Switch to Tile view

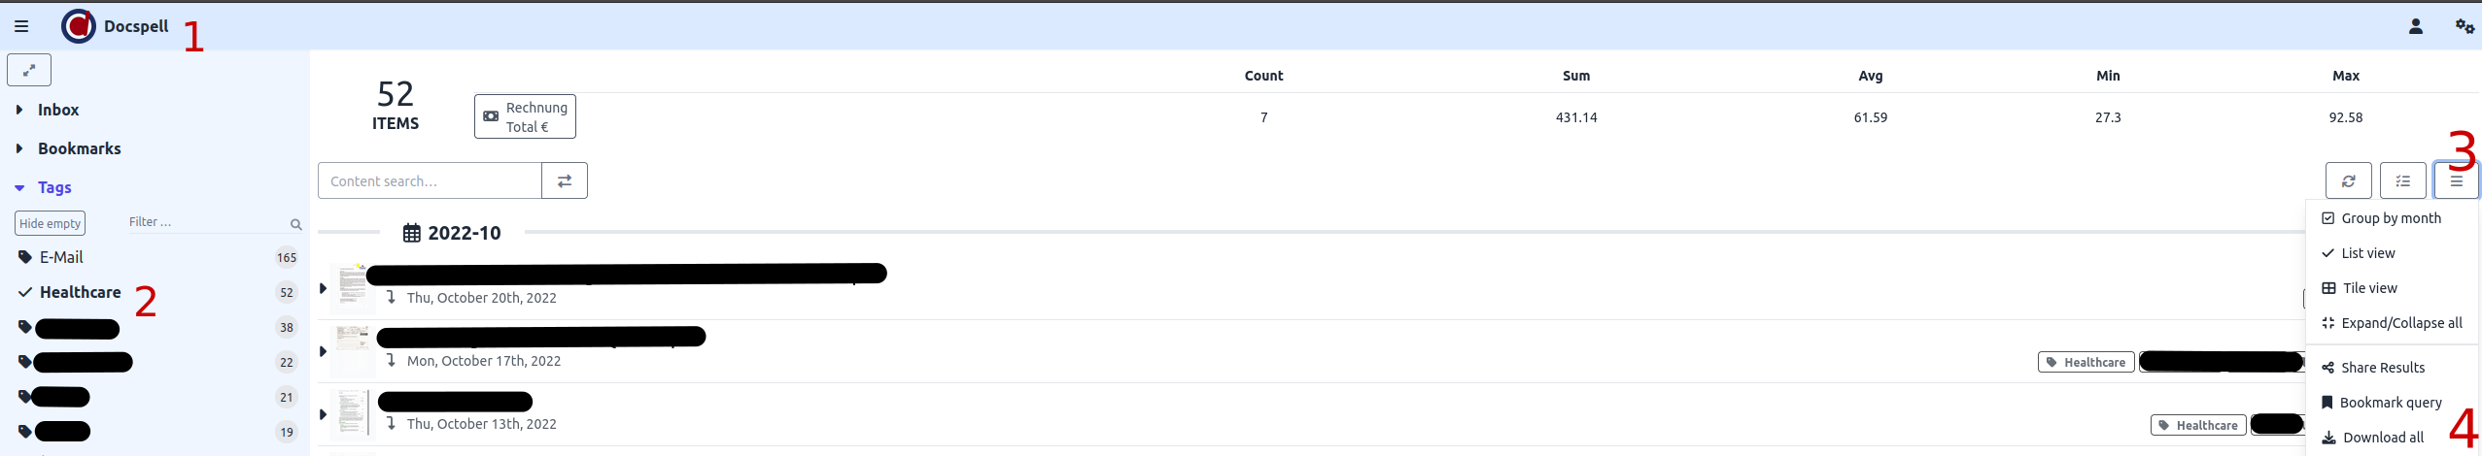pyautogui.click(x=2369, y=288)
